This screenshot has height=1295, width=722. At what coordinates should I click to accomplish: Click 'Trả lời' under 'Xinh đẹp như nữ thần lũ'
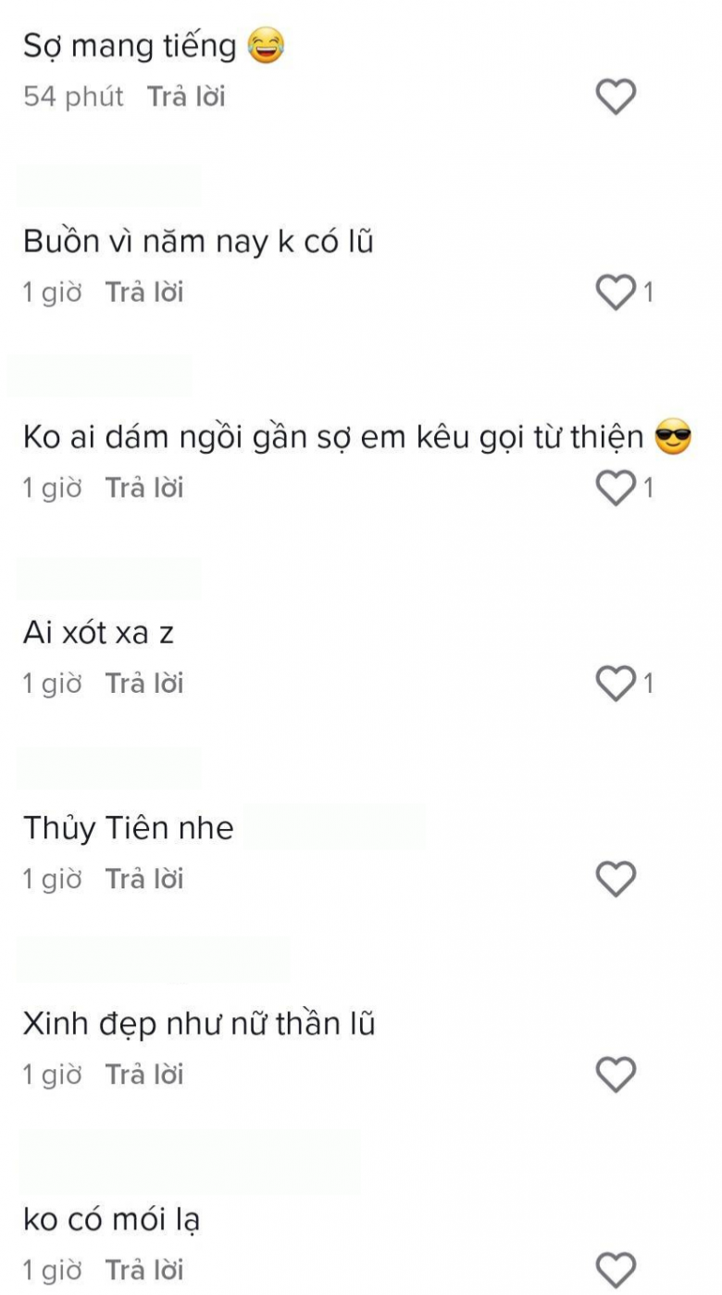point(144,1075)
